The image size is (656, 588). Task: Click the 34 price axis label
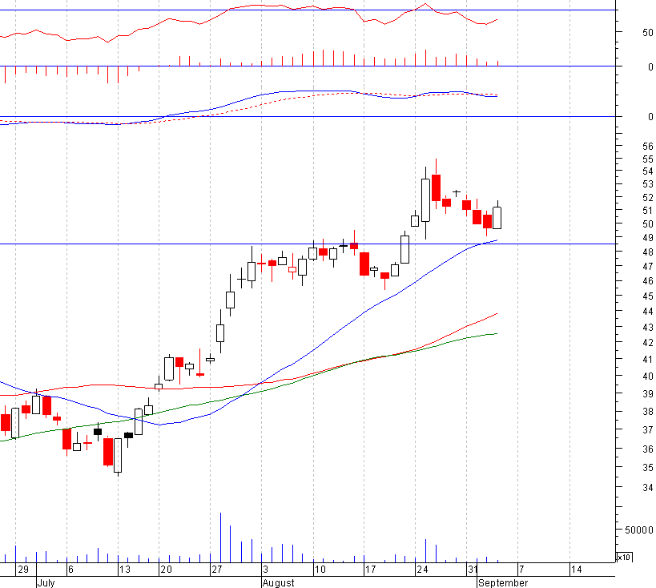648,488
